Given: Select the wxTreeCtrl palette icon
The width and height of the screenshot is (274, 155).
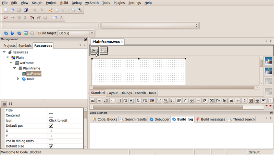Looking at the screenshot, I should coord(138,100).
